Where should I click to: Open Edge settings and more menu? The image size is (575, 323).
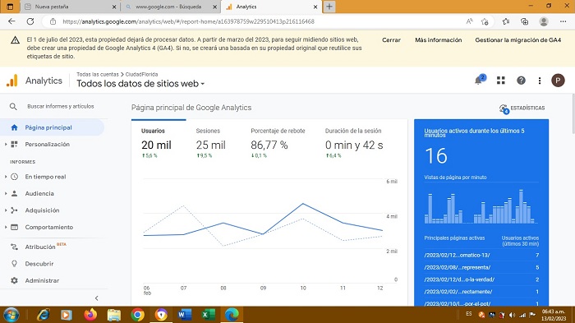click(x=563, y=21)
